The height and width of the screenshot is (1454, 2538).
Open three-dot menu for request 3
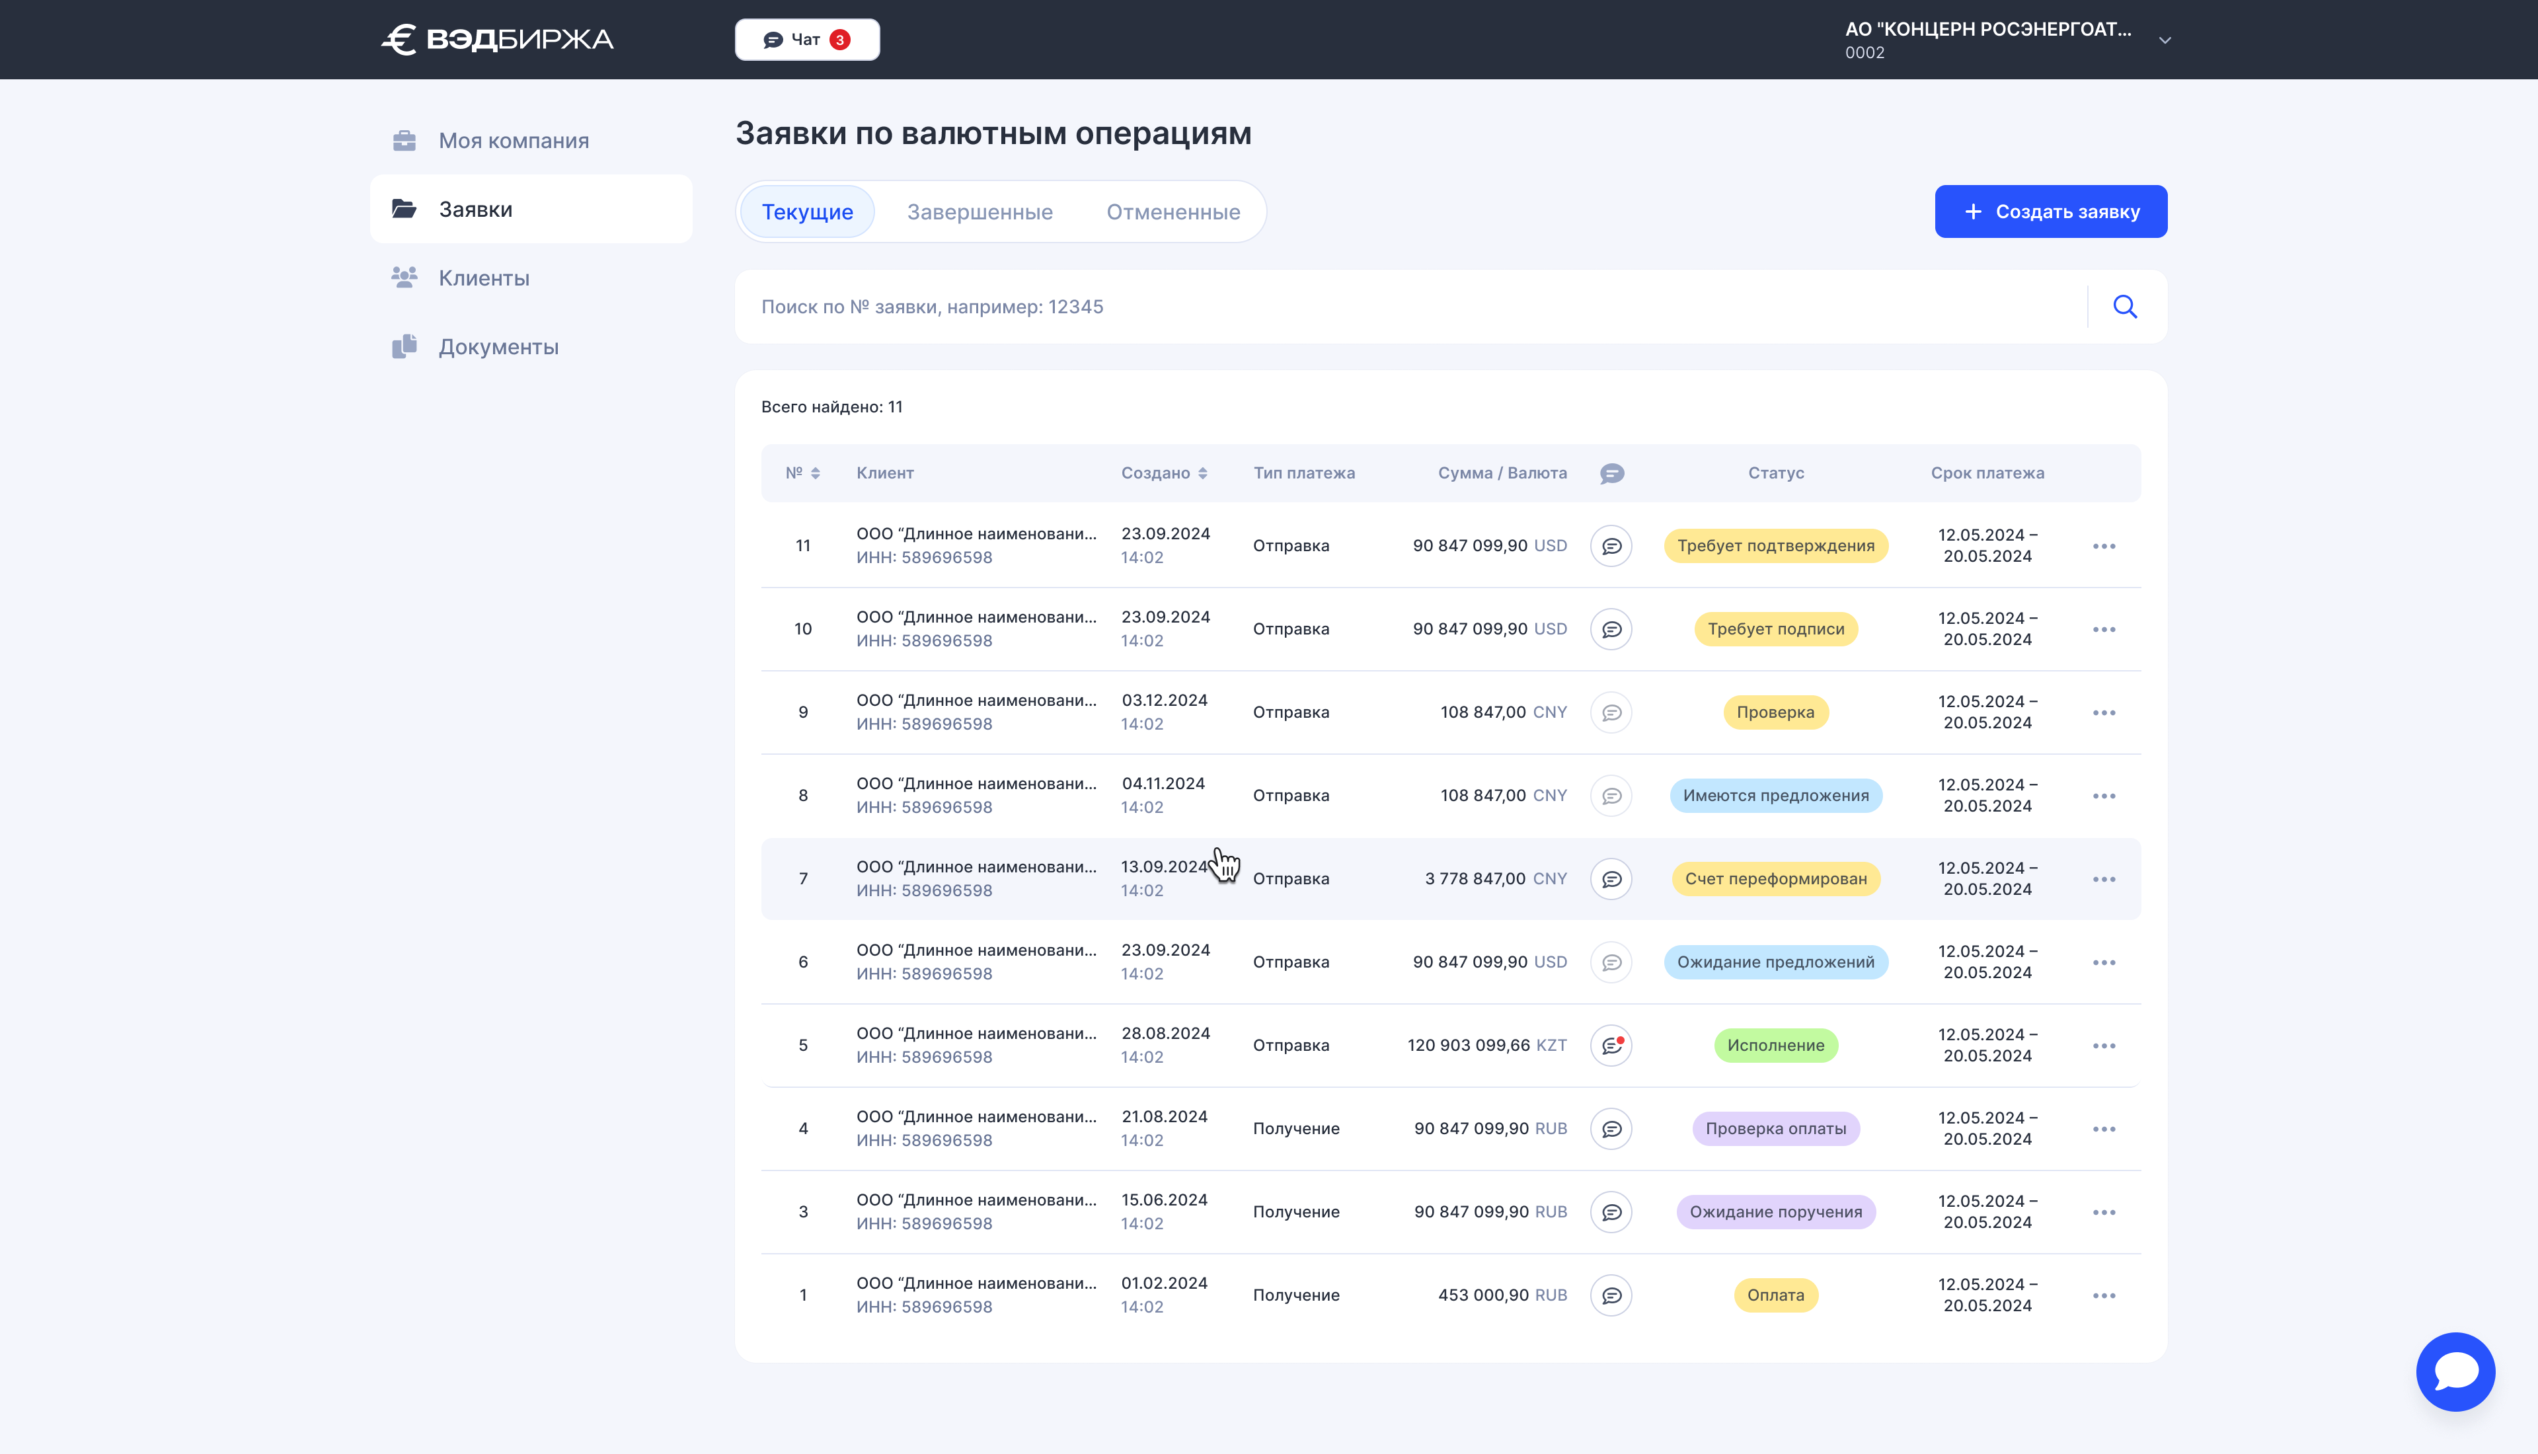pos(2104,1212)
